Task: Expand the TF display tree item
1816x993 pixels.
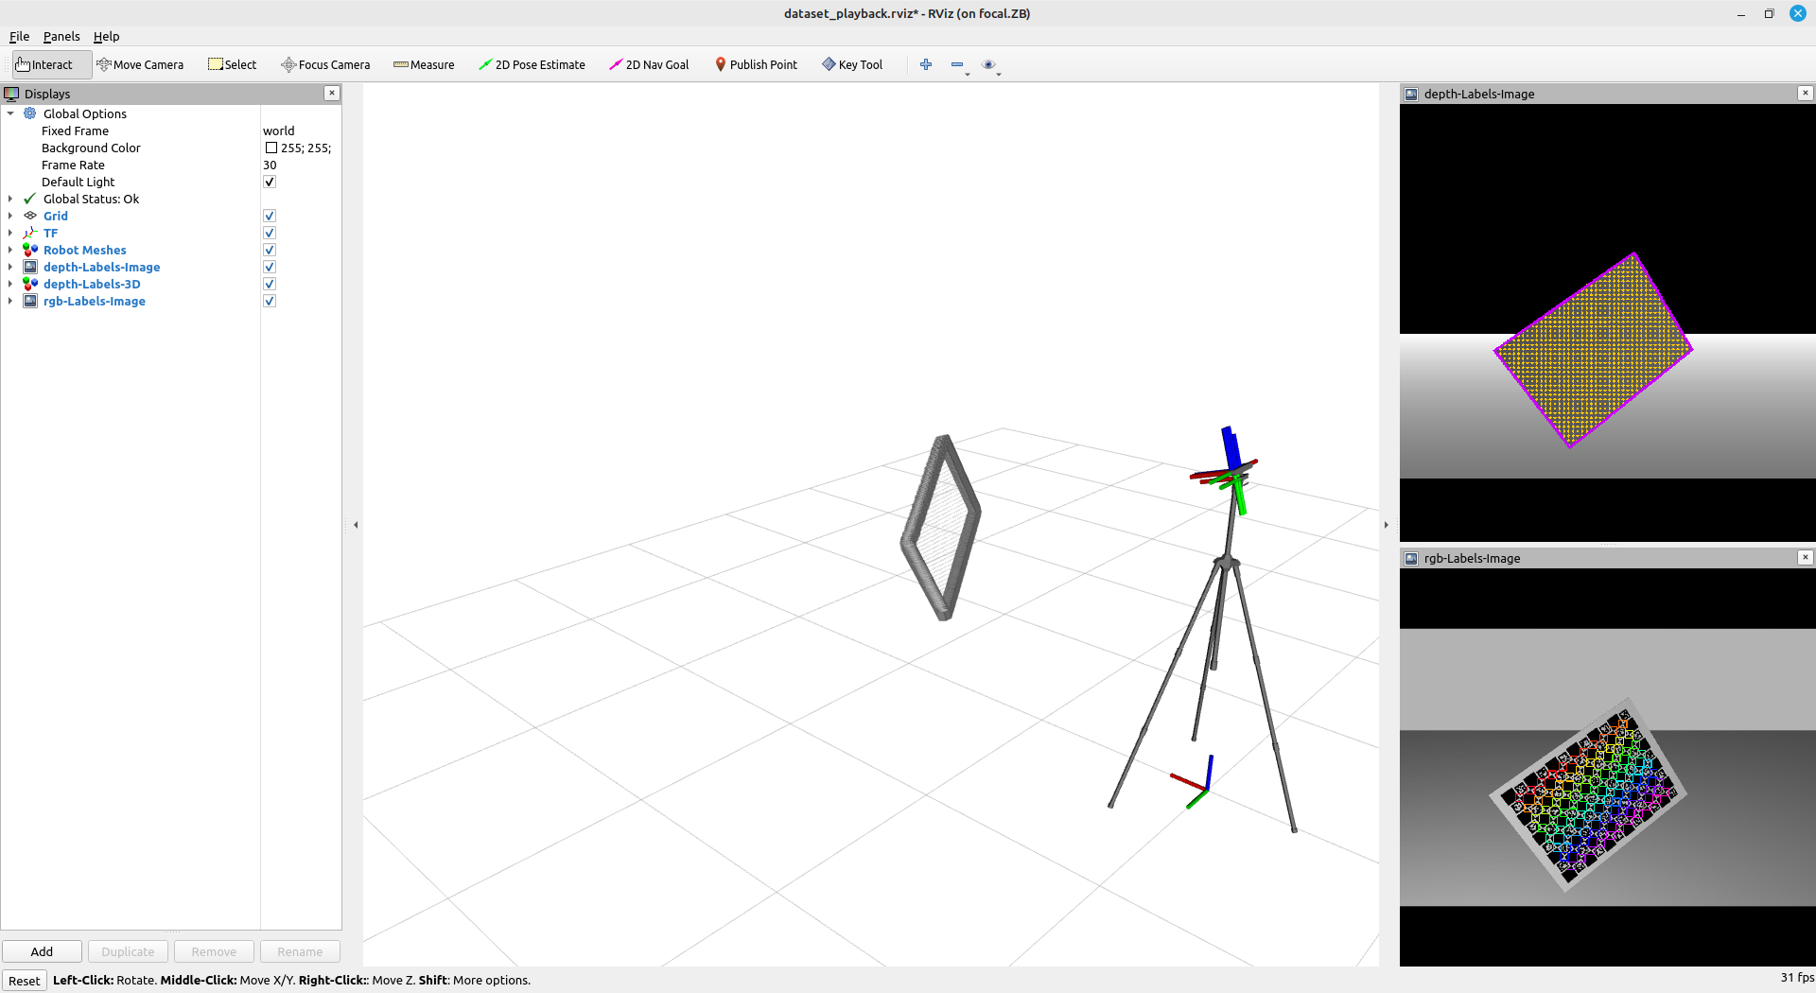Action: [x=10, y=233]
